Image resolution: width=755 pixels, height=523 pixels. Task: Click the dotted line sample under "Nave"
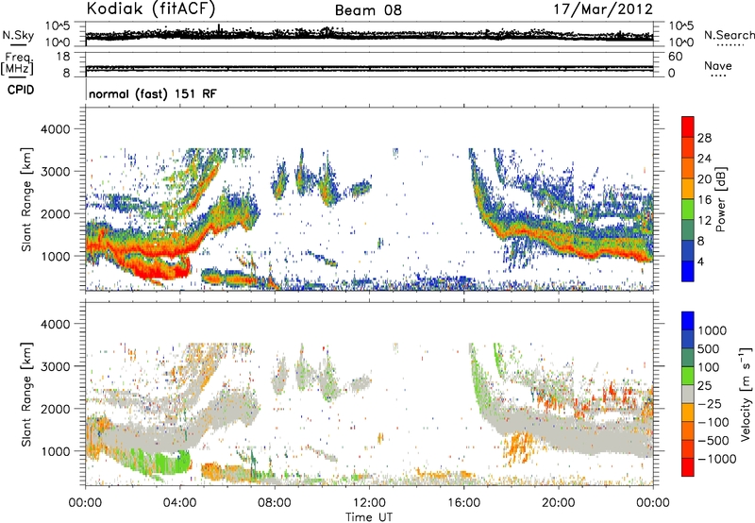tap(718, 76)
